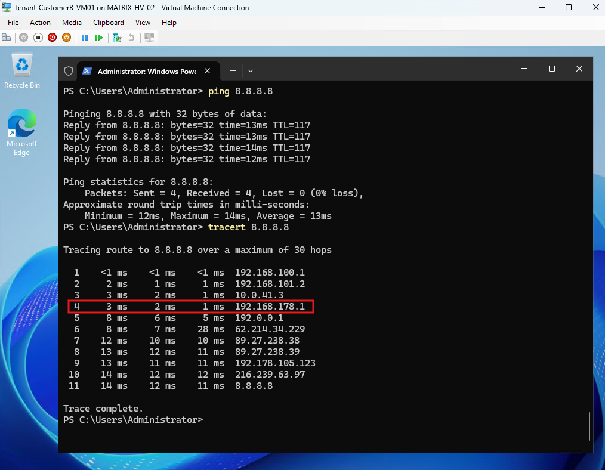Open the Media menu

[72, 22]
